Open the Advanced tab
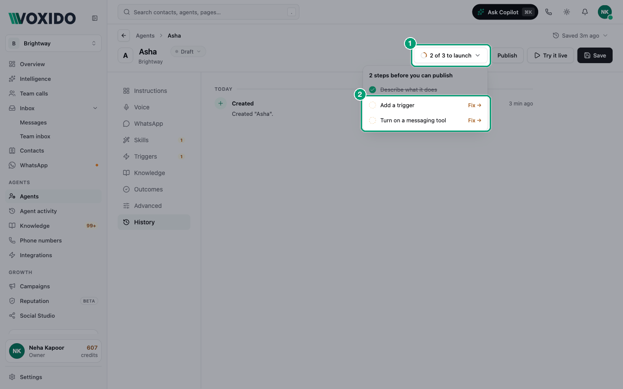The image size is (623, 389). (x=154, y=206)
